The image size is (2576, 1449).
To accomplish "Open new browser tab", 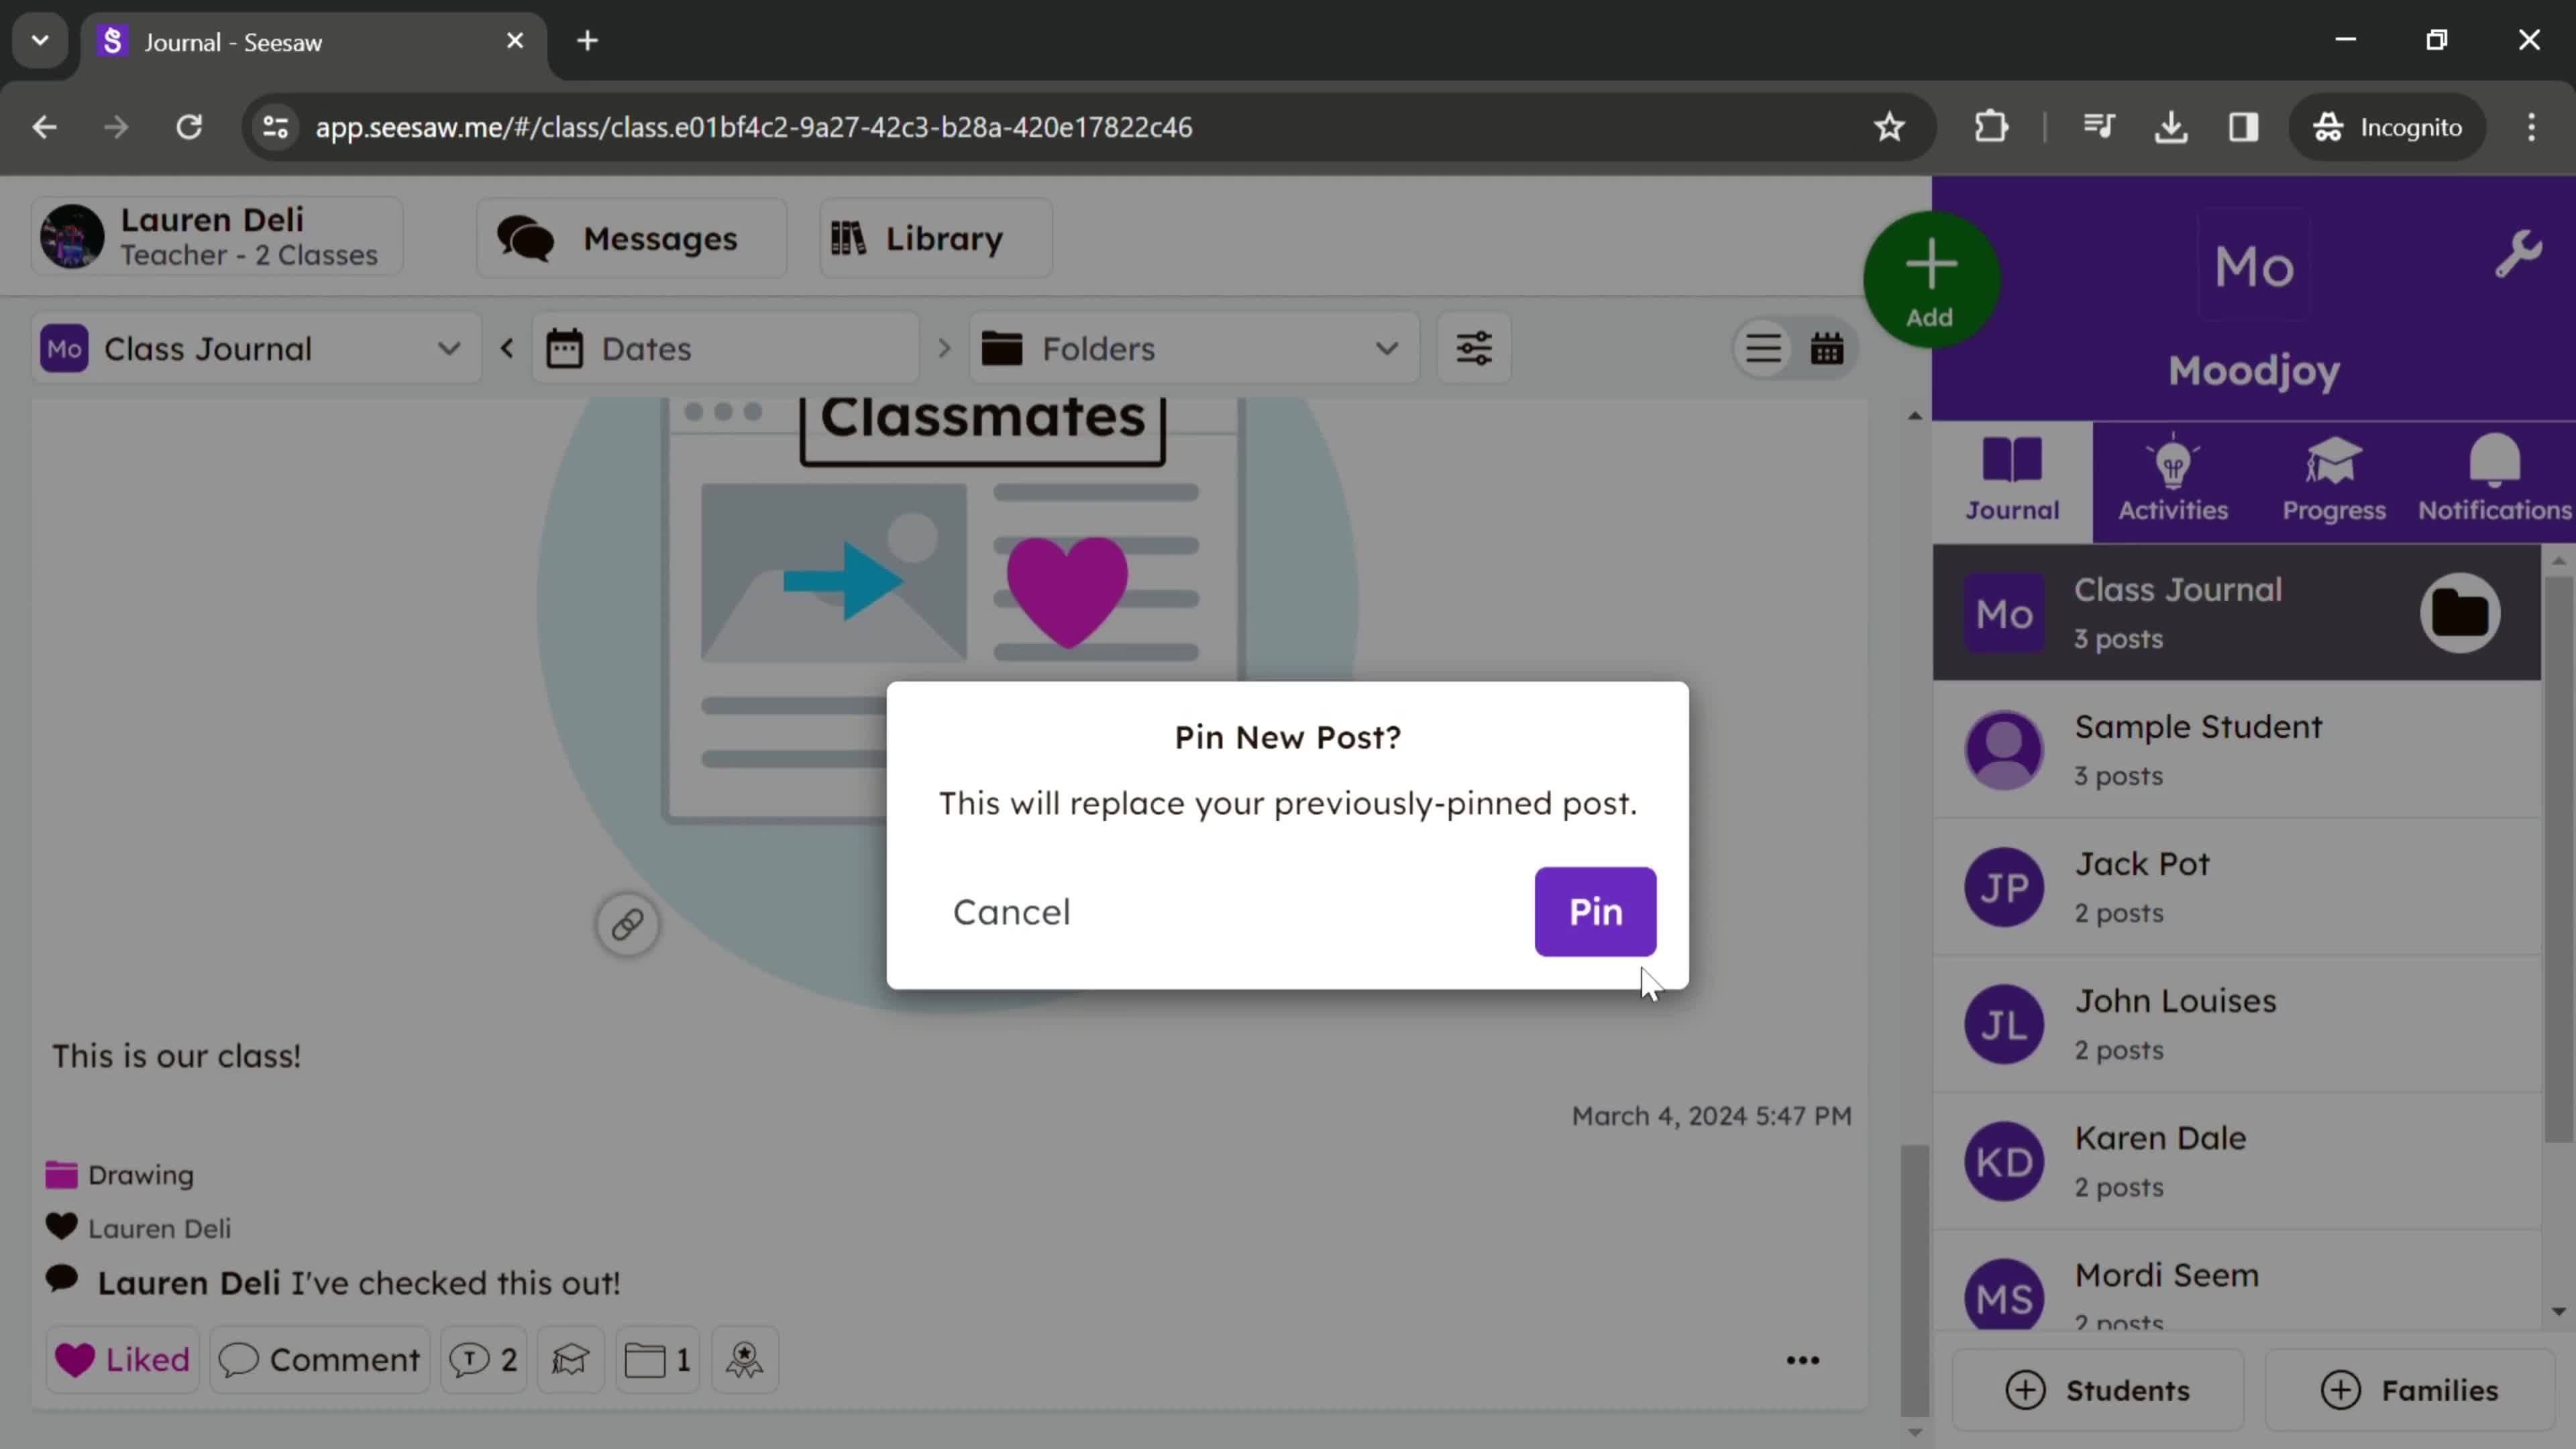I will [x=588, y=41].
